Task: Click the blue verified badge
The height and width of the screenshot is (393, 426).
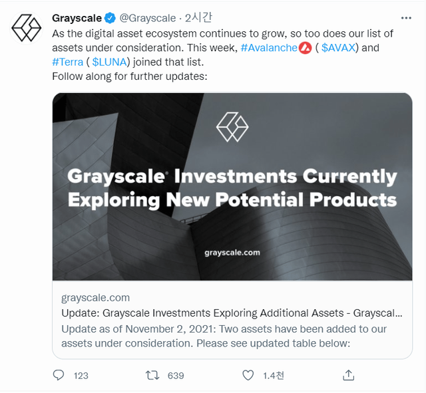Action: tap(110, 18)
